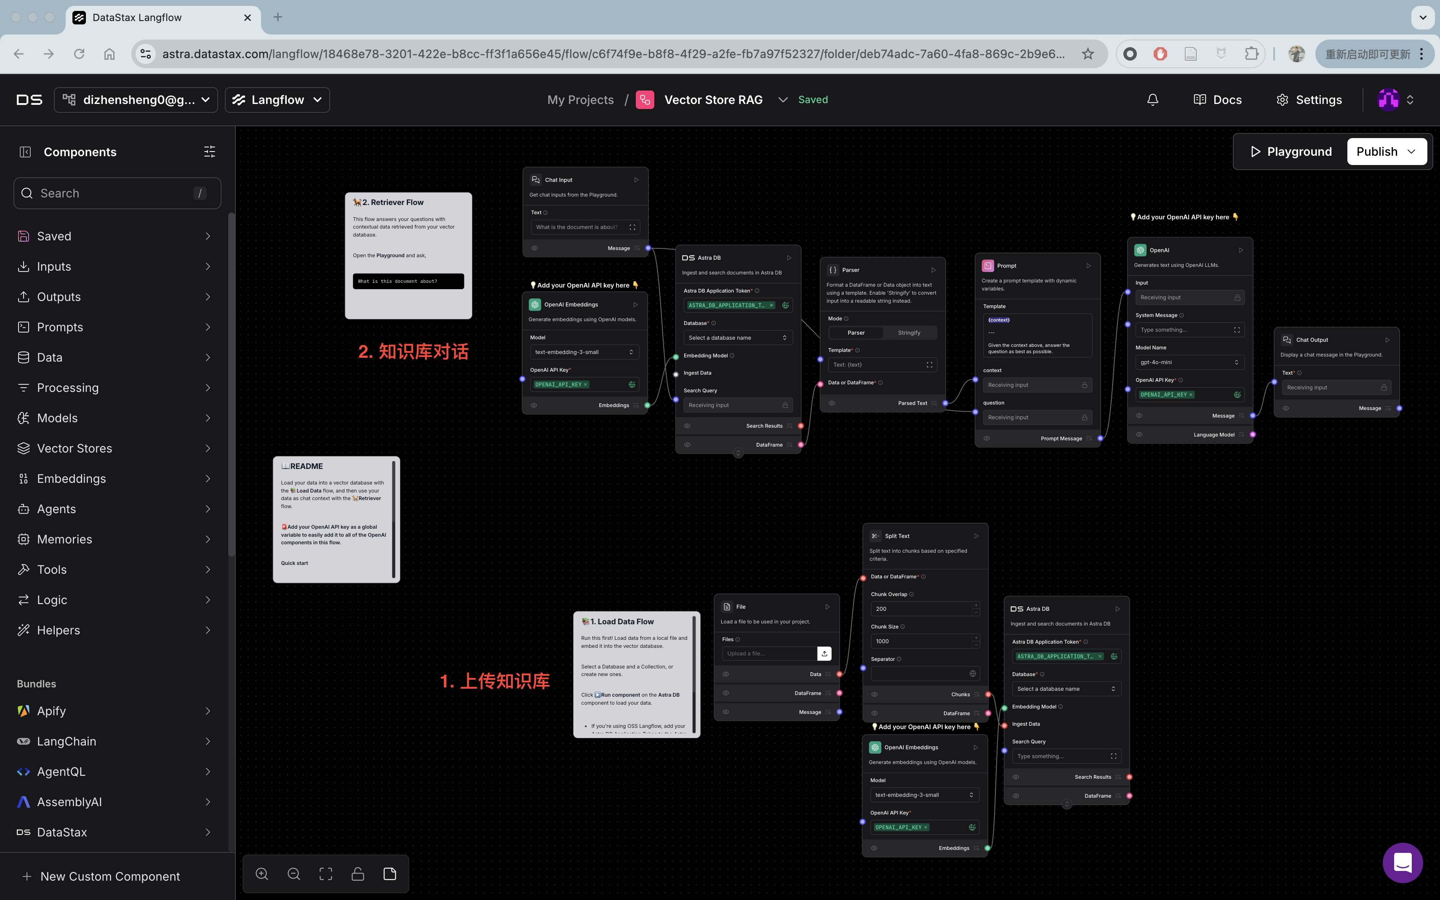Go to My Projects breadcrumb
The height and width of the screenshot is (900, 1440).
click(580, 99)
